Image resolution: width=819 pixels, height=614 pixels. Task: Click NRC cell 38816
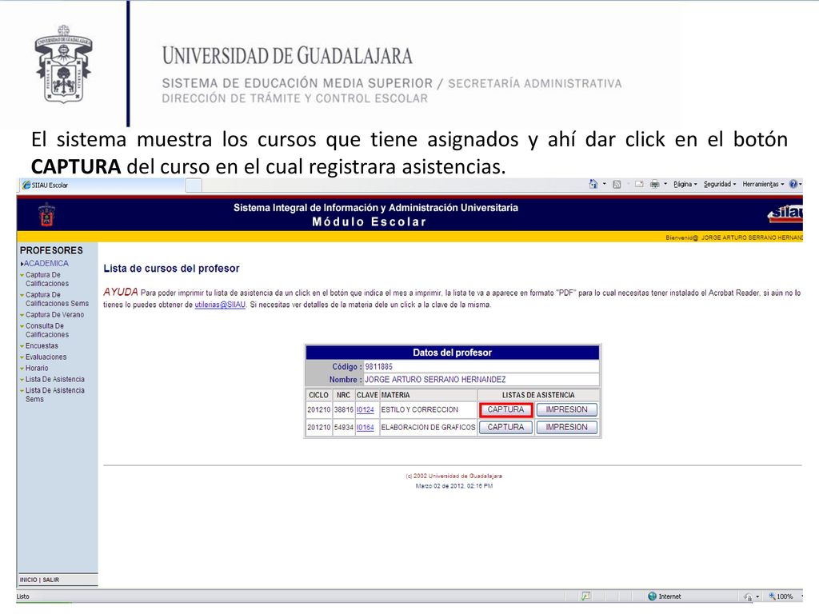point(344,410)
